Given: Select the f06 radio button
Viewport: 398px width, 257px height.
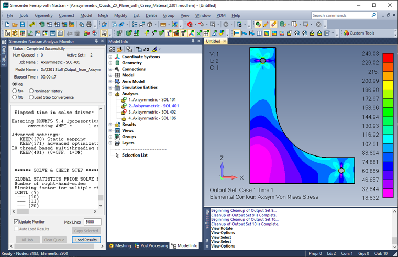Looking at the screenshot, I should tap(15, 97).
